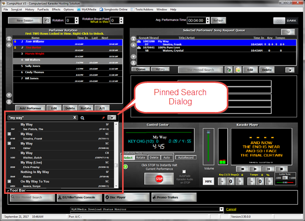Image resolution: width=305 pixels, height=221 pixels.
Task: Expand the My Way Sinatra search result
Action: (x=9, y=134)
